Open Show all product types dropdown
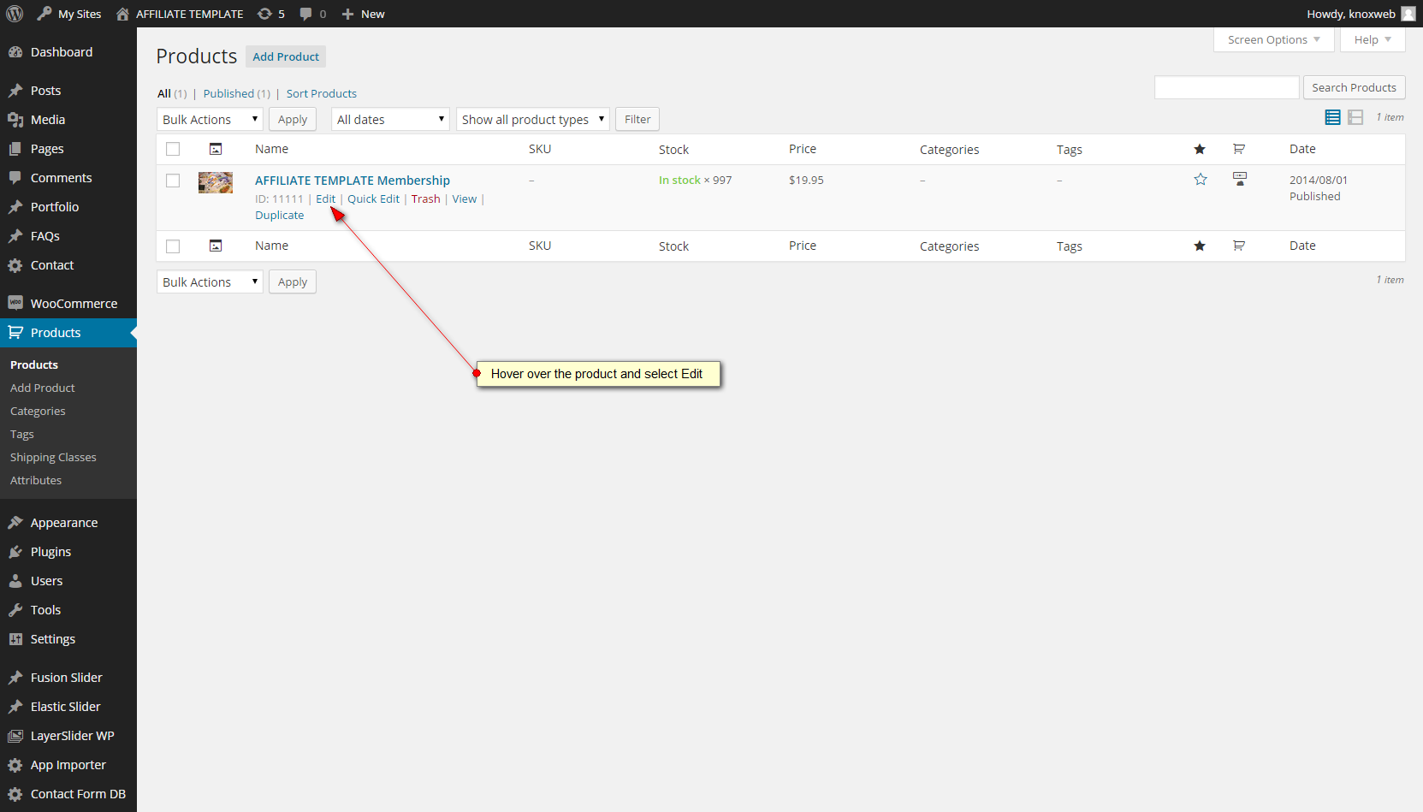Viewport: 1423px width, 812px height. pyautogui.click(x=532, y=120)
